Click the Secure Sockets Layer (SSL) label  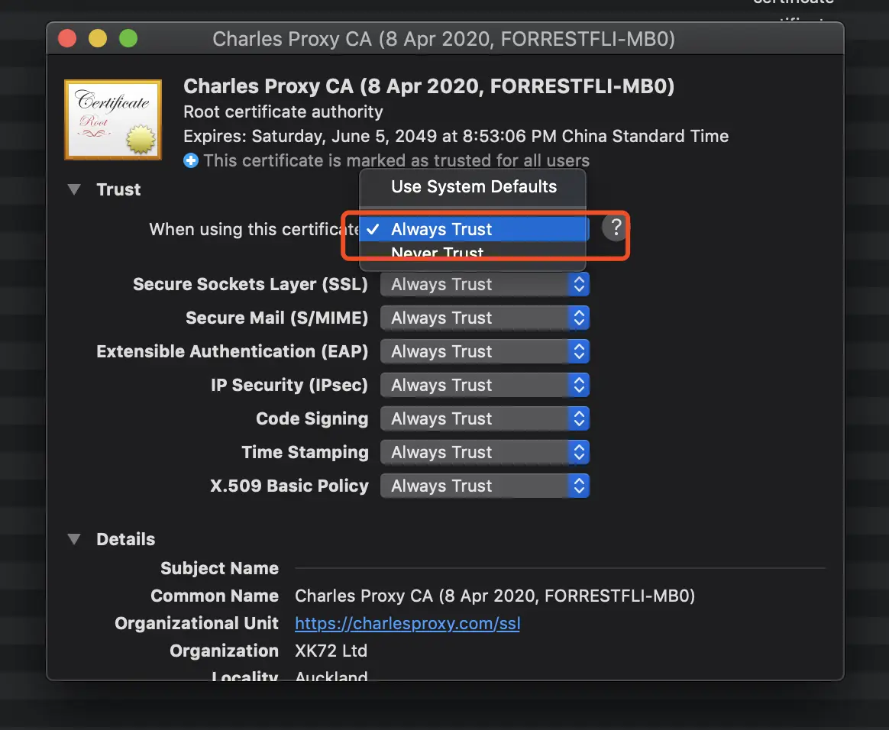(250, 284)
